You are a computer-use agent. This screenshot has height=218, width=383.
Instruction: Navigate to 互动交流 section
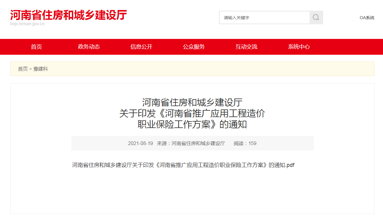tap(246, 47)
